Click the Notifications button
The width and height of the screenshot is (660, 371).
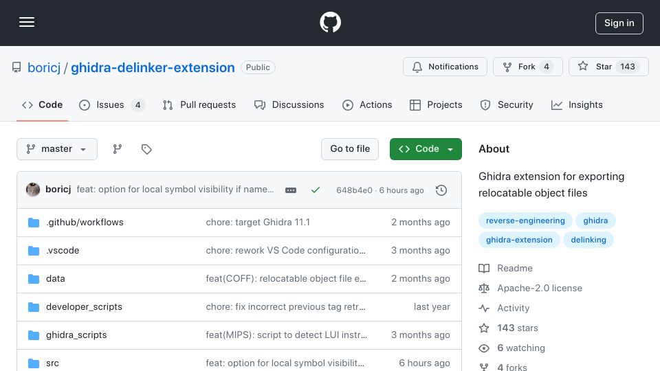[445, 67]
